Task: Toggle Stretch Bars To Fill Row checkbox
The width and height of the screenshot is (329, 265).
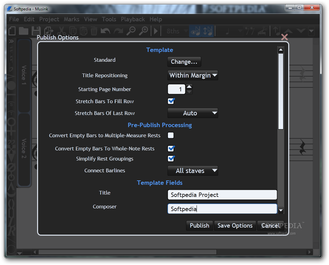Action: [171, 101]
